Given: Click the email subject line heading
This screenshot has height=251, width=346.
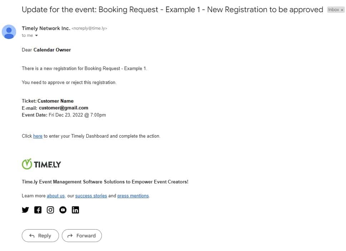Looking at the screenshot, I should click(x=172, y=10).
